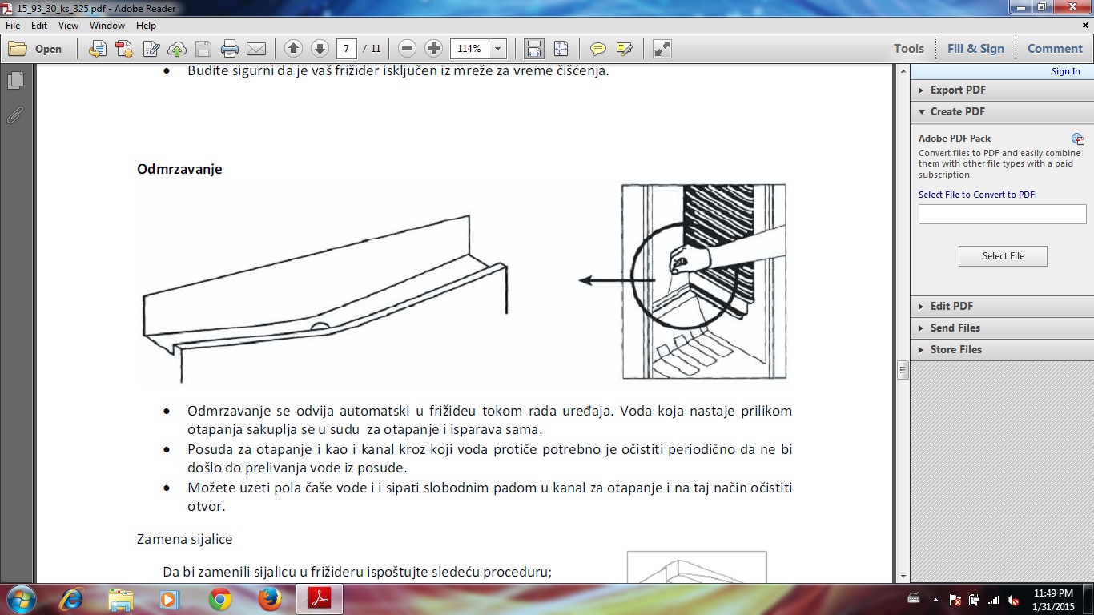This screenshot has width=1094, height=615.
Task: Show page thumbnails in left sidebar
Action: tap(14, 81)
